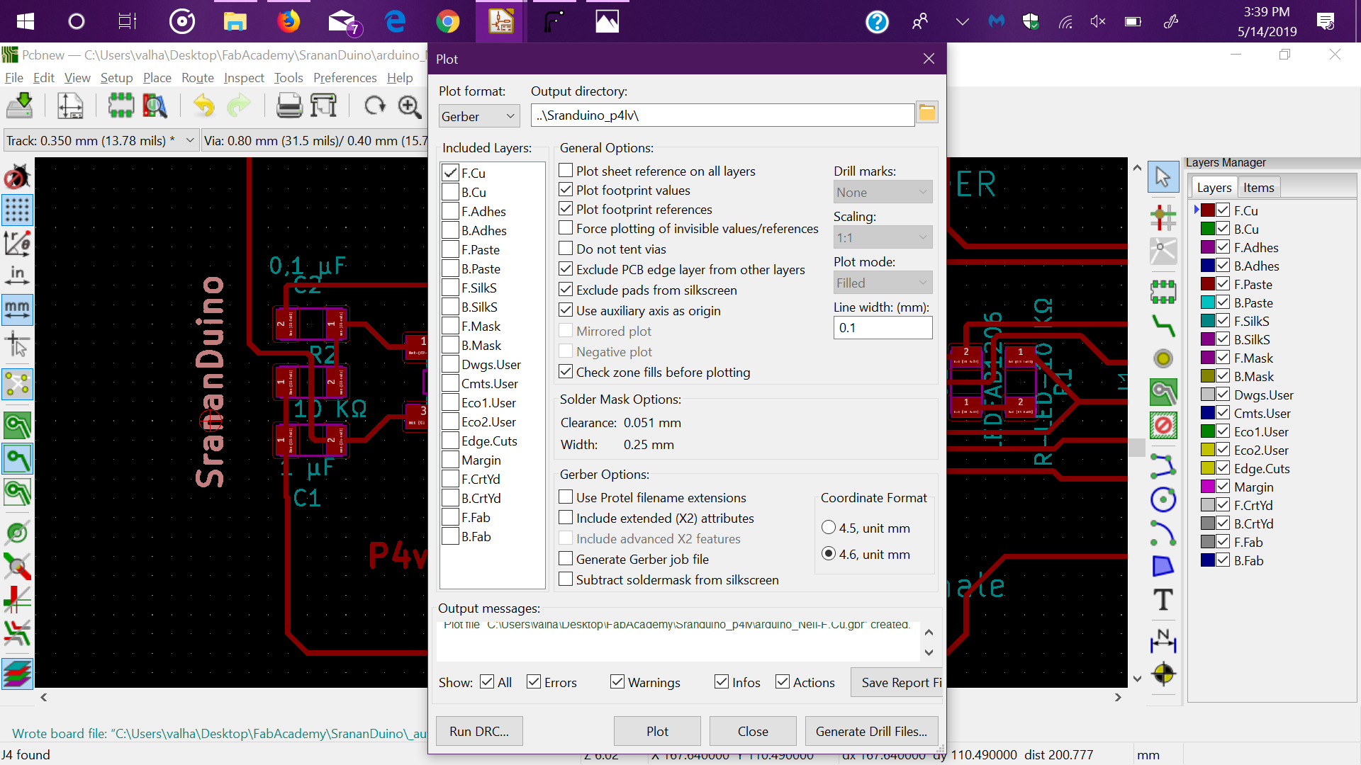Check Use Protel filename extensions
The image size is (1361, 765).
pyautogui.click(x=566, y=497)
